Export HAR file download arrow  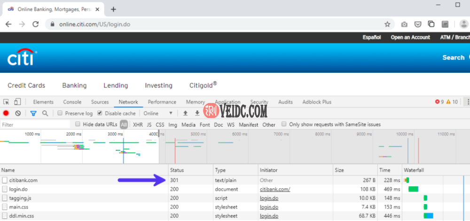click(x=197, y=113)
